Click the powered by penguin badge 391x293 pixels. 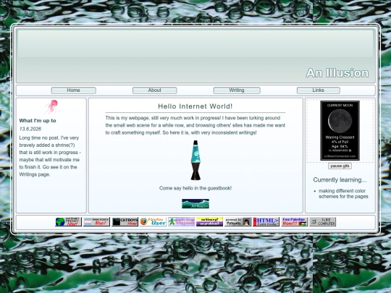[x=237, y=222]
